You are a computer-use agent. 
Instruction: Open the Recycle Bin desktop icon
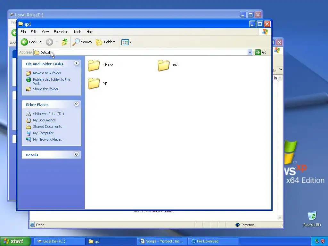coord(312,219)
